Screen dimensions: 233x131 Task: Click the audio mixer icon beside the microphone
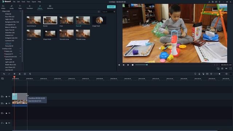pyautogui.click(x=203, y=74)
